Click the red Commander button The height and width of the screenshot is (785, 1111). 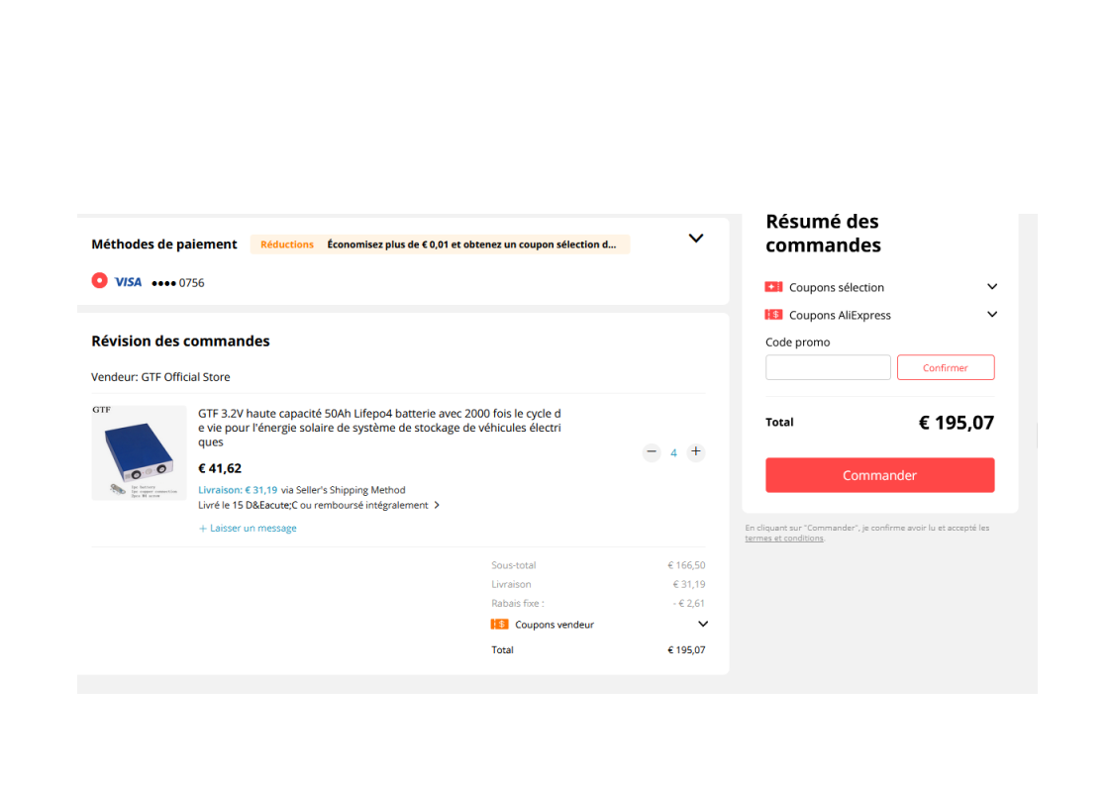[x=879, y=475]
